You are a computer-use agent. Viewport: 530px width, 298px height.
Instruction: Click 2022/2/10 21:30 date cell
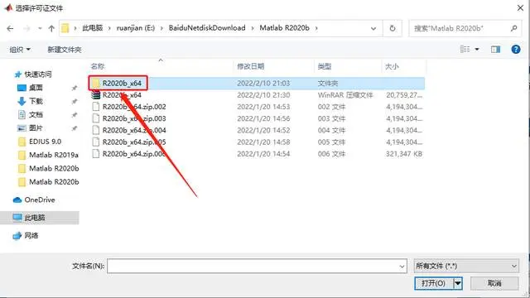point(263,95)
